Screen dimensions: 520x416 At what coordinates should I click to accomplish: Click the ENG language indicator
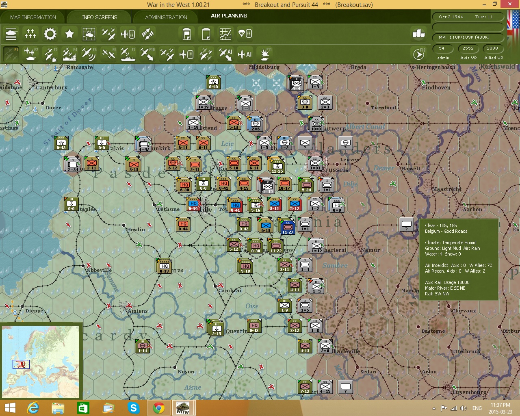pyautogui.click(x=477, y=408)
